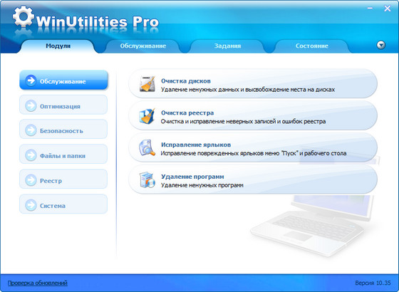The width and height of the screenshot is (399, 292).
Task: Open the Исправление ярлыков shortcut fixer icon
Action: coord(147,148)
